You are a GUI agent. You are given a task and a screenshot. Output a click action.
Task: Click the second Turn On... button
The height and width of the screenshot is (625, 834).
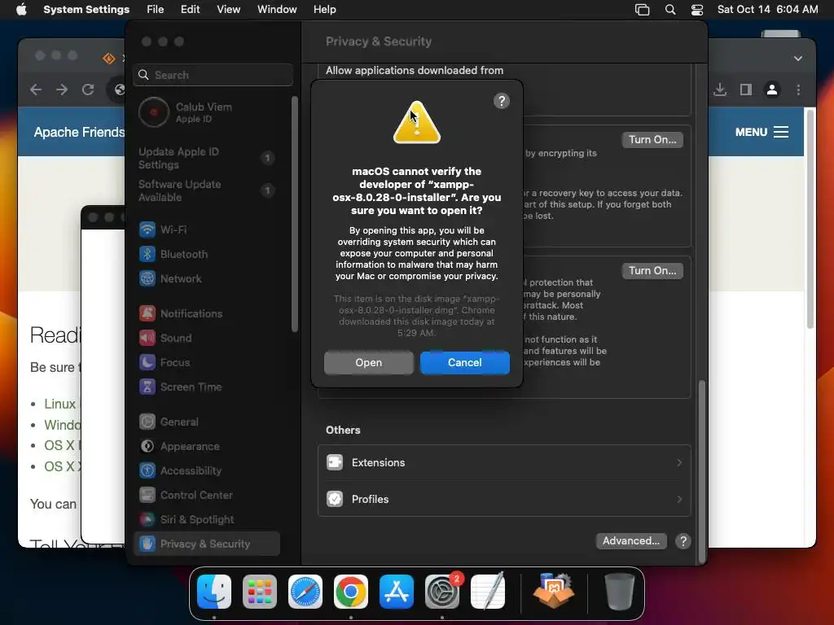[652, 271]
